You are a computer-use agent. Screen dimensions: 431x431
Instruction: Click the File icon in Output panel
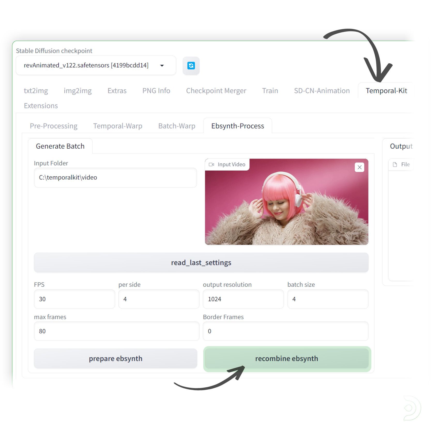pyautogui.click(x=395, y=164)
